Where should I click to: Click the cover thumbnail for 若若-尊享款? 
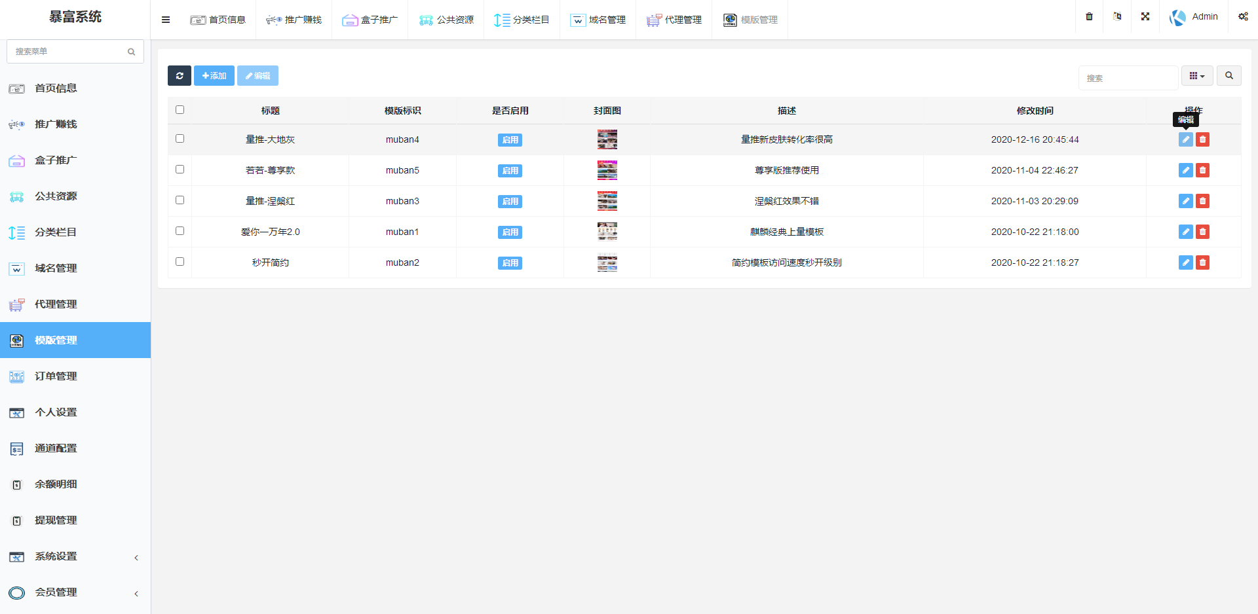607,170
